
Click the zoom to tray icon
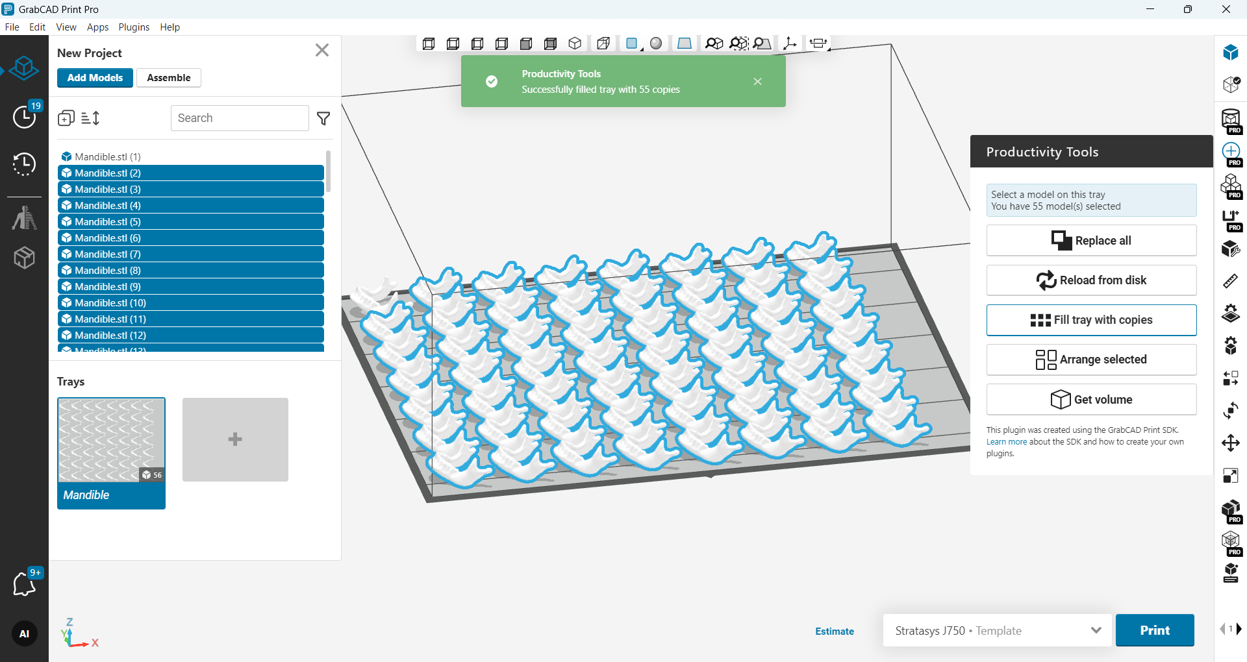762,43
